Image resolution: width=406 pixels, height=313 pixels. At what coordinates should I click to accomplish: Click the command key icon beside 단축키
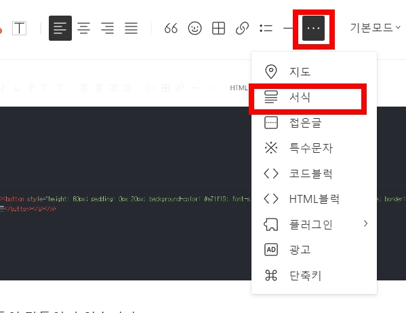[271, 275]
